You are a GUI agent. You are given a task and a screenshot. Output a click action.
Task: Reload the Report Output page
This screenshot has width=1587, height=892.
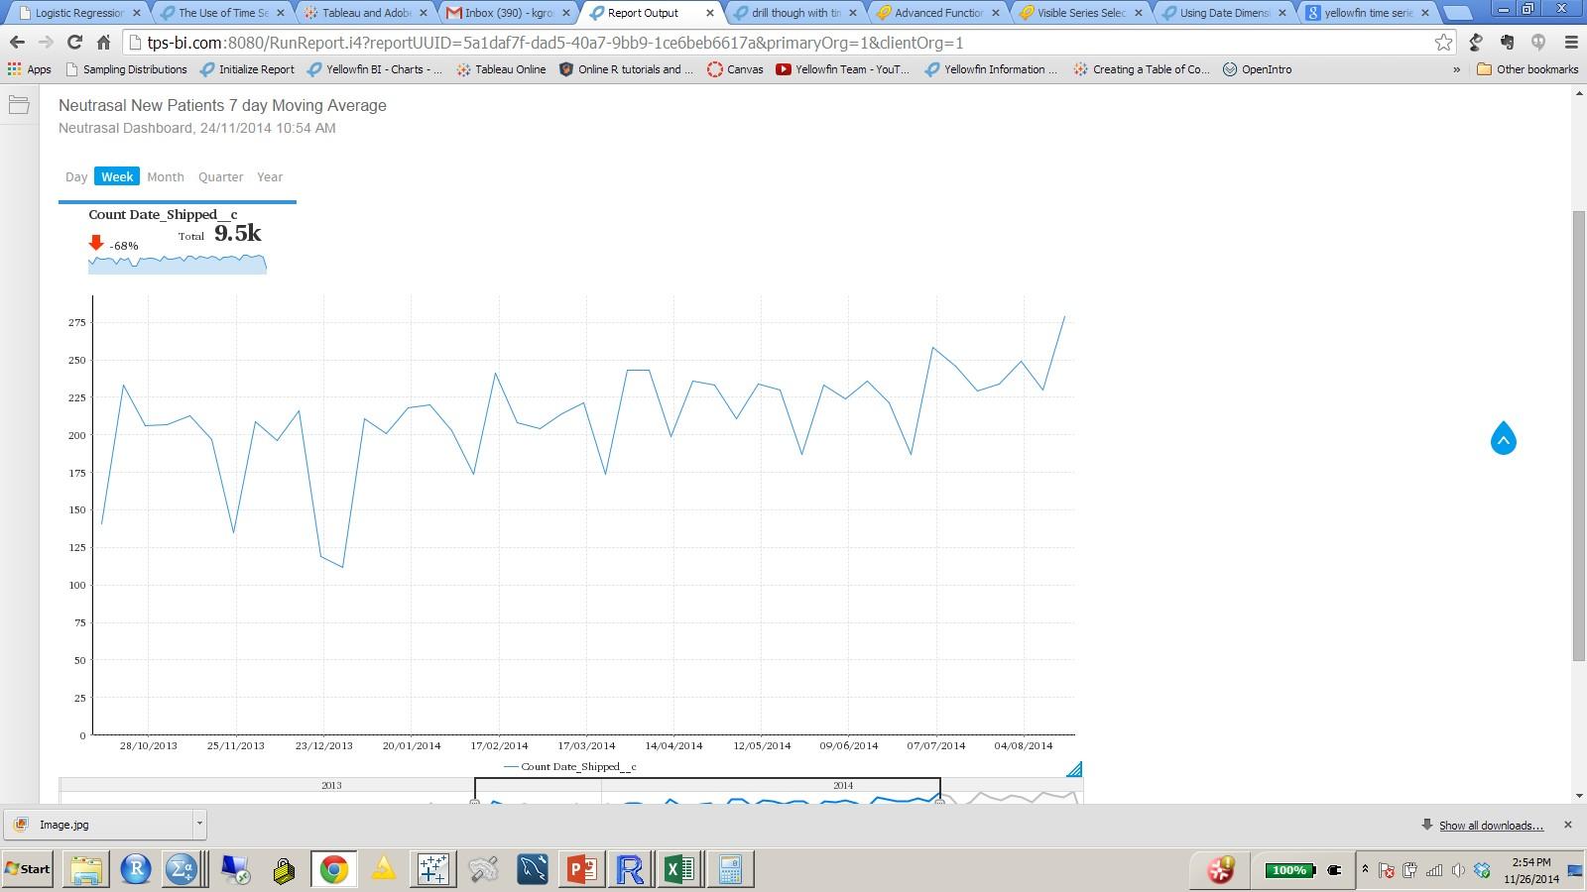pos(74,43)
